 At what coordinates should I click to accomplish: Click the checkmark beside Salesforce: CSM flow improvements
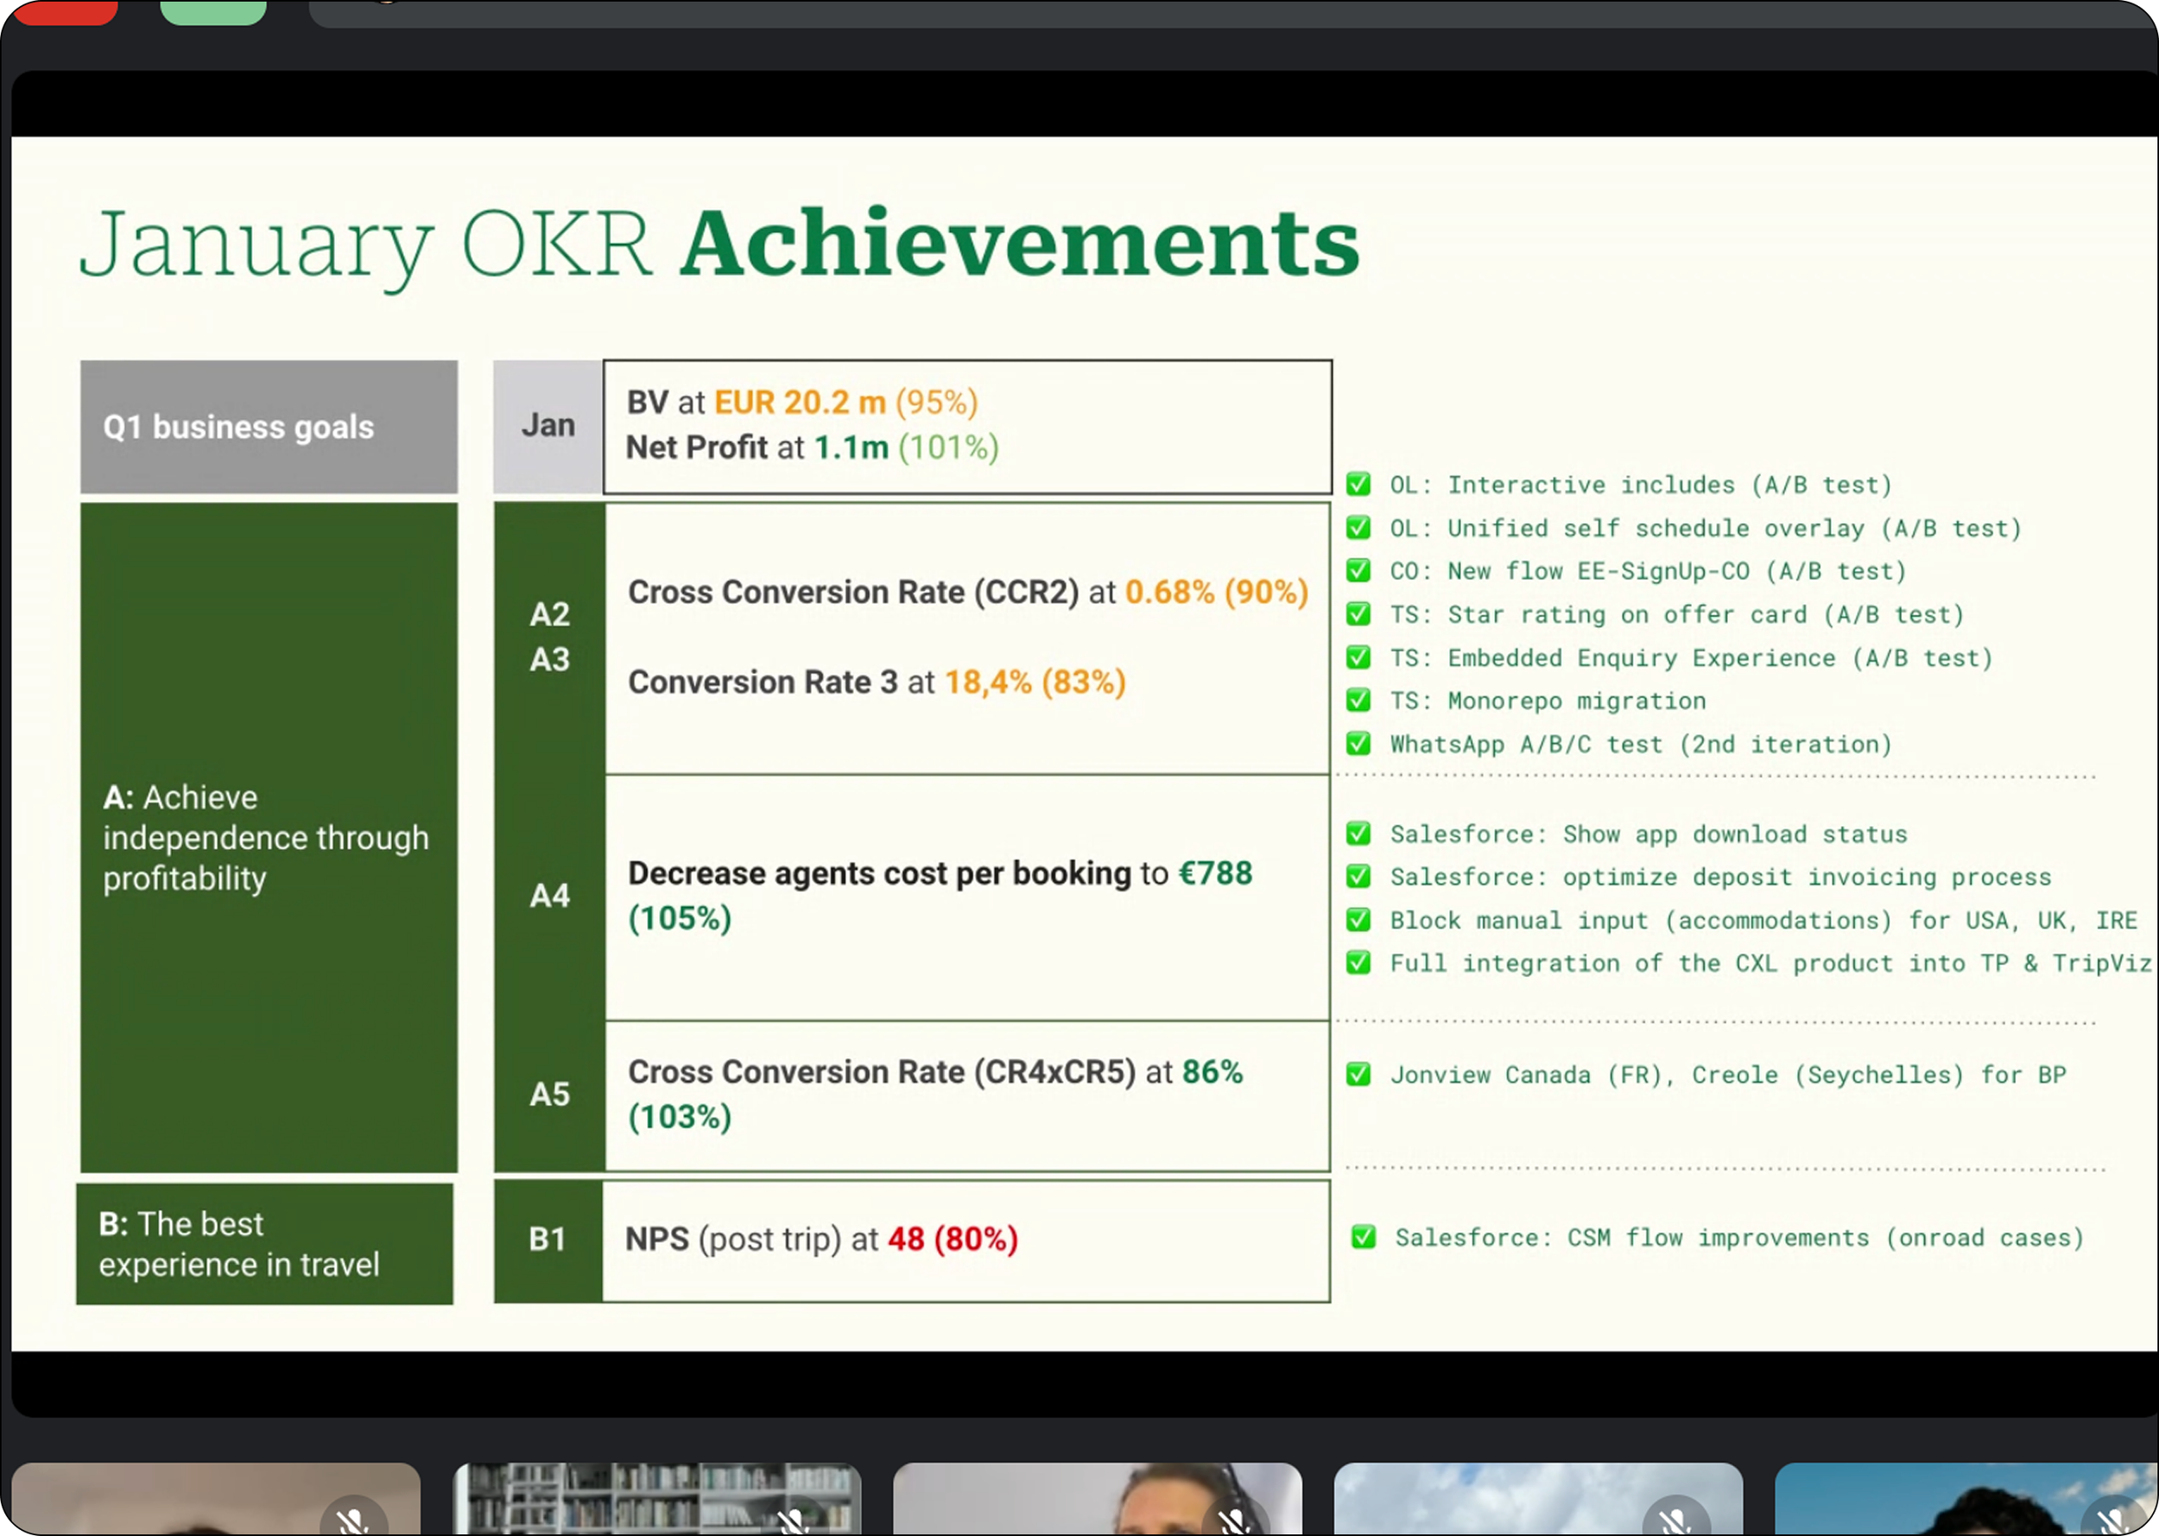tap(1363, 1237)
